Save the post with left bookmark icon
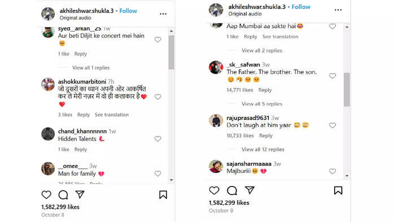The width and height of the screenshot is (395, 222). click(163, 194)
